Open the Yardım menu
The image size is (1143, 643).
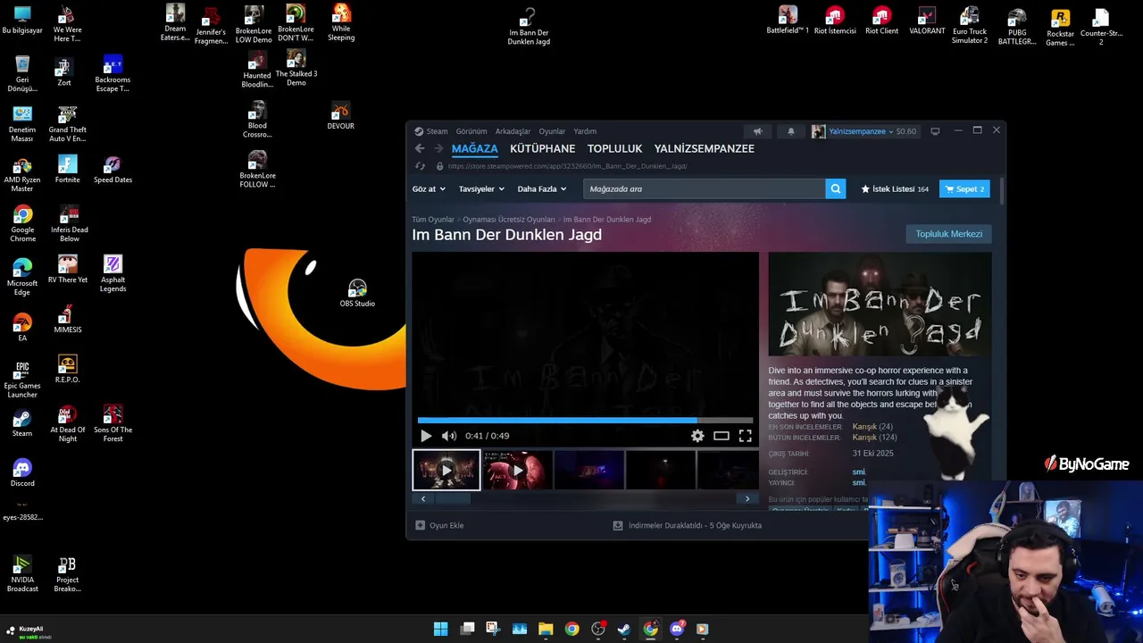click(x=585, y=131)
